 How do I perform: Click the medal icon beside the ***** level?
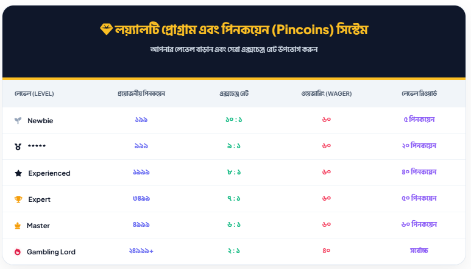(18, 147)
